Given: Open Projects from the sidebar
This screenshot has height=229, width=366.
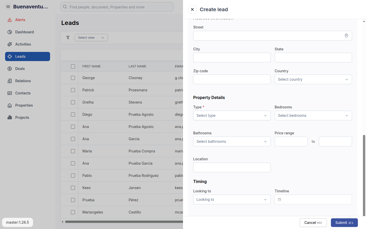Looking at the screenshot, I should (x=27, y=118).
